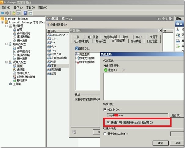Collapse the Microsoft Exchange 本地 tree node
The image size is (185, 148).
point(2,22)
